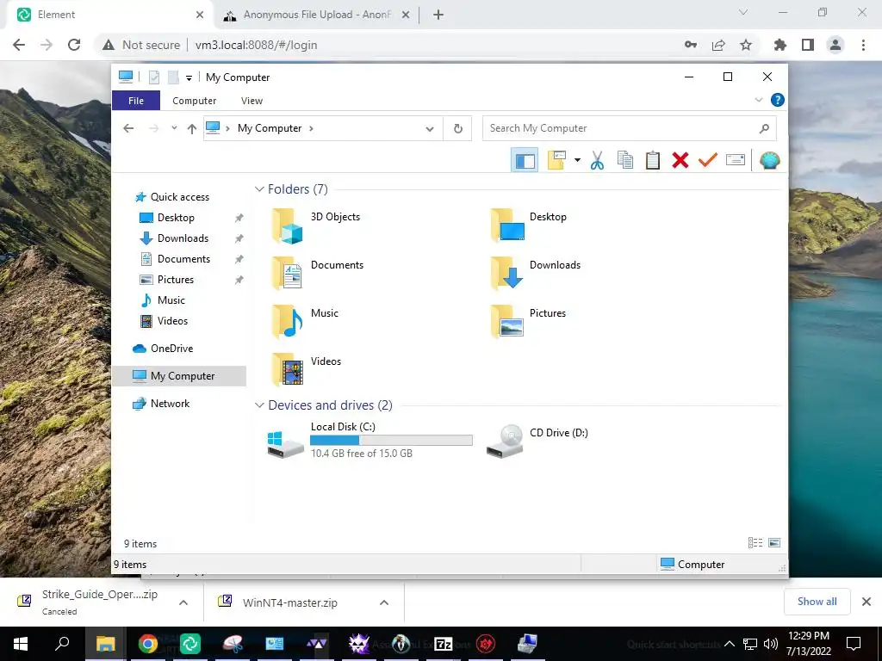Refresh the My Computer view
The image size is (882, 661).
(x=458, y=129)
